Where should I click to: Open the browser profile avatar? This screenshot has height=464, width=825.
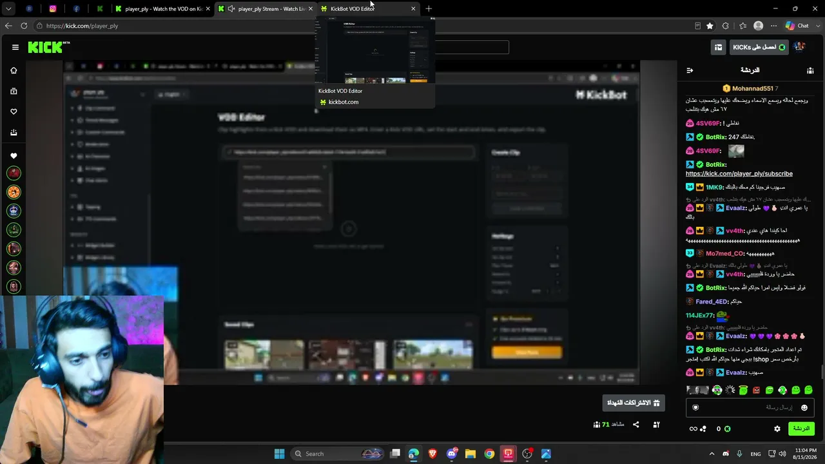tap(758, 26)
